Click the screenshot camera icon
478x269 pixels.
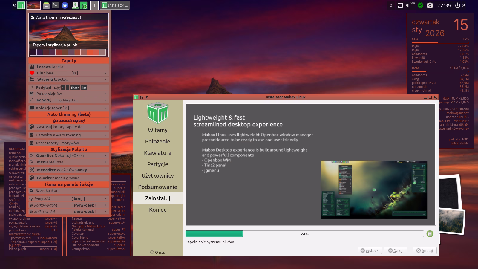(x=430, y=5)
